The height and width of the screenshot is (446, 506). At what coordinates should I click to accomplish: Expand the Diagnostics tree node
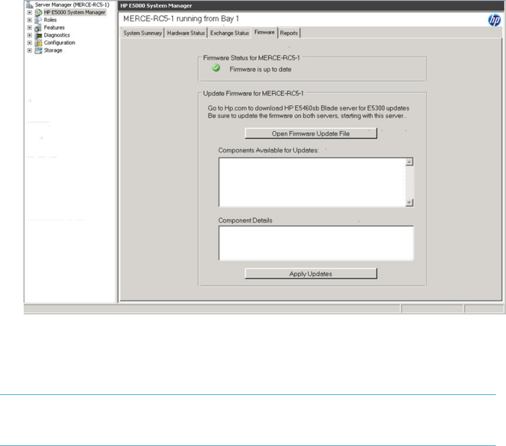coord(30,35)
